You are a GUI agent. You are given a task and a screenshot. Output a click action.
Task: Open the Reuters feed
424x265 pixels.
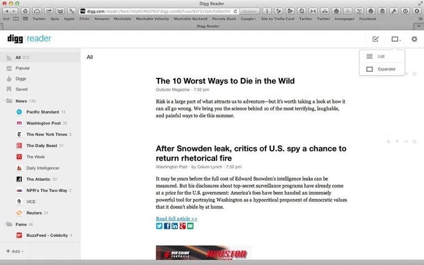(x=34, y=213)
